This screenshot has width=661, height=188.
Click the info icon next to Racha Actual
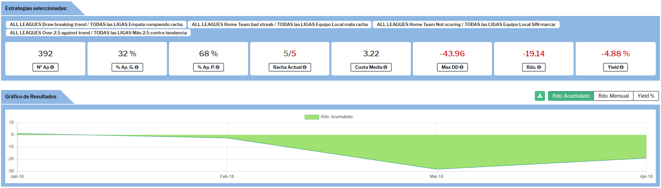coord(305,67)
